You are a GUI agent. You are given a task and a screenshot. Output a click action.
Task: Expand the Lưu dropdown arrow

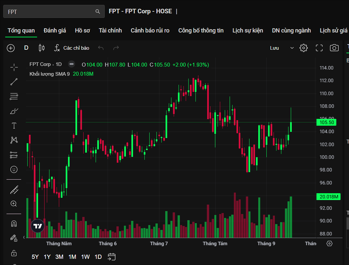[292, 48]
